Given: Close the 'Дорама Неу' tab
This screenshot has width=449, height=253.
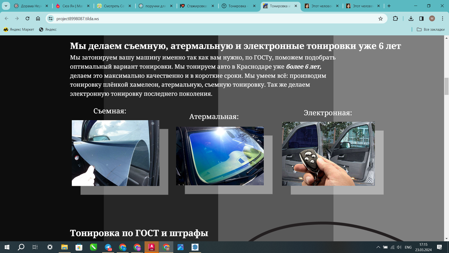Looking at the screenshot, I should tap(47, 6).
